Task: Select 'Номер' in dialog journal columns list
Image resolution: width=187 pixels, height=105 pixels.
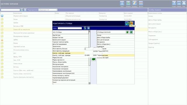Action: coord(115,35)
